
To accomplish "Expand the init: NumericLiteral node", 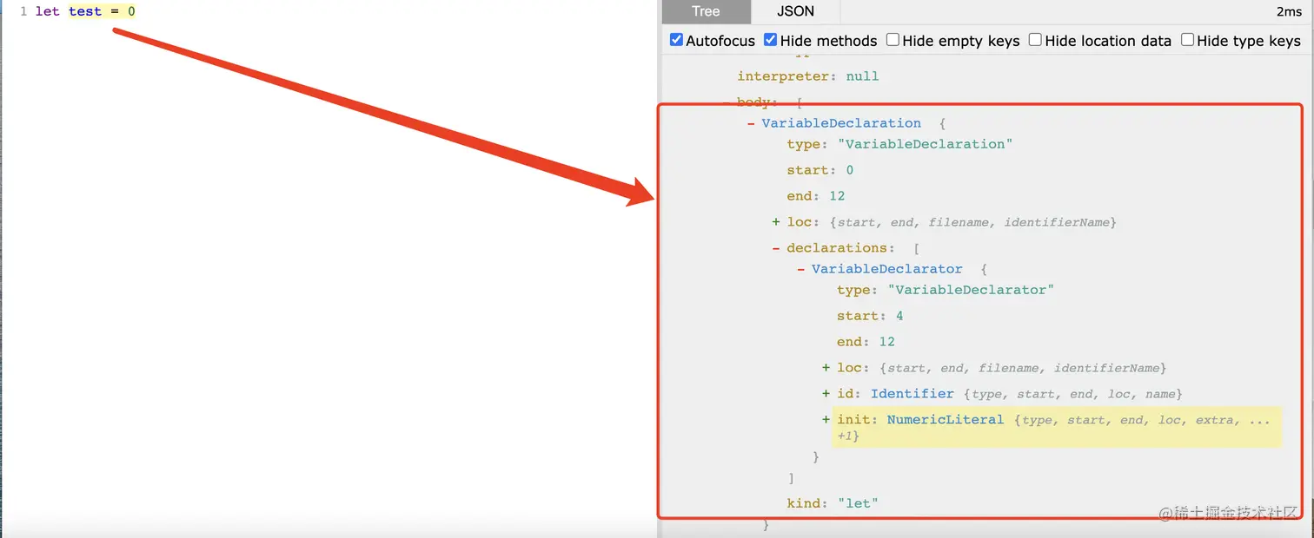I will tap(826, 420).
